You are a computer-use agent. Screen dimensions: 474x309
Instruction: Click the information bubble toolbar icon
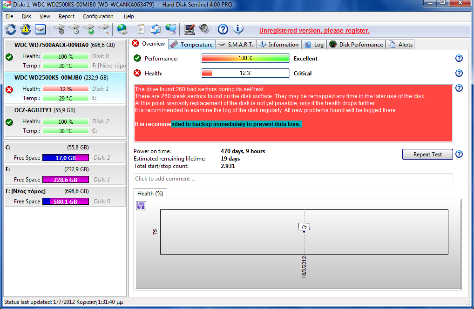238,29
